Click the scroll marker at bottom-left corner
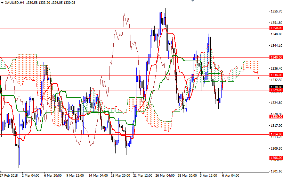Viewport: 283px width, 178px height. (1, 171)
